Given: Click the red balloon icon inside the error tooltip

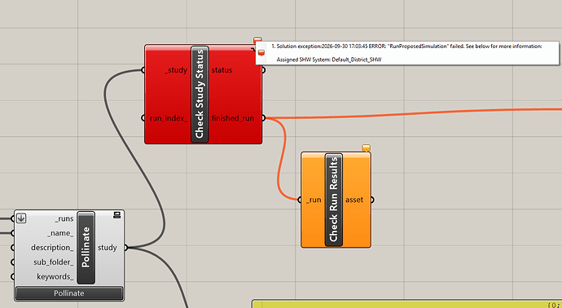Looking at the screenshot, I should [261, 53].
